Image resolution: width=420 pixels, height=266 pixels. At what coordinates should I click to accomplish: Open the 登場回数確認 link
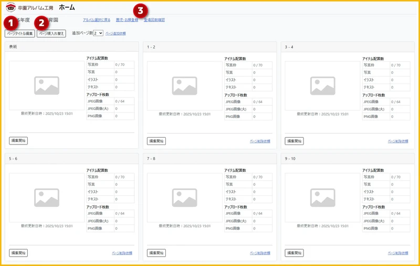[154, 20]
